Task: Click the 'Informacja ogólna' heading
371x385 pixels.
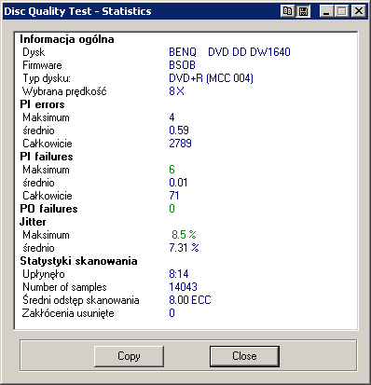Action: click(x=67, y=39)
